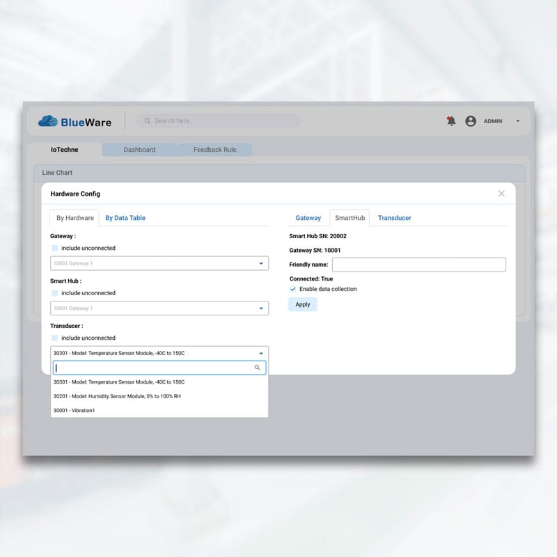This screenshot has height=557, width=557.
Task: Open the Smart Hub selection dropdown
Action: 159,308
